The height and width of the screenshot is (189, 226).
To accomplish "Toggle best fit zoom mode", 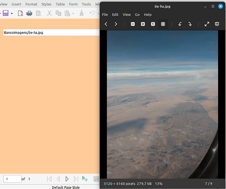I will coord(163,24).
